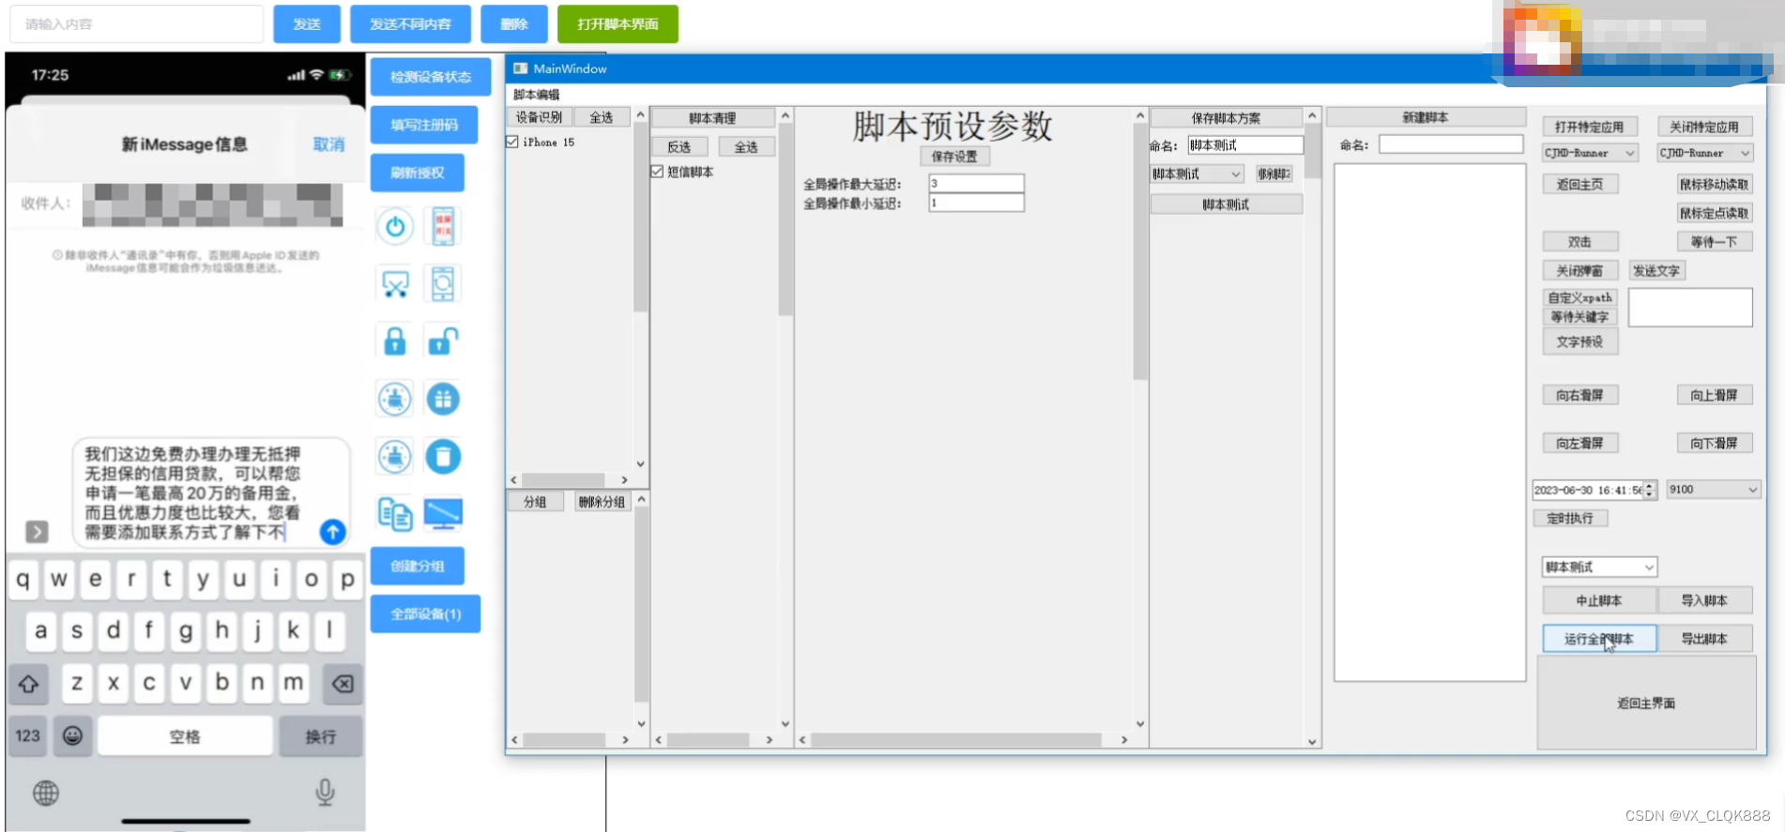Tap the blue send arrow in iMessage
Viewport: 1785px width, 832px height.
coord(332,532)
